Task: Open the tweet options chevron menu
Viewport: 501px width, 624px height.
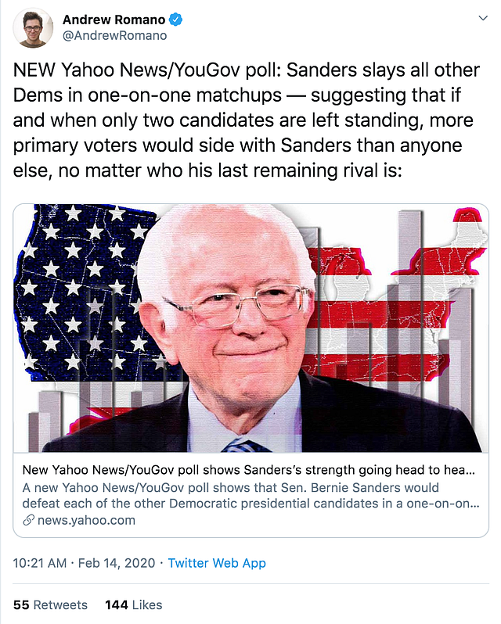Action: (481, 20)
